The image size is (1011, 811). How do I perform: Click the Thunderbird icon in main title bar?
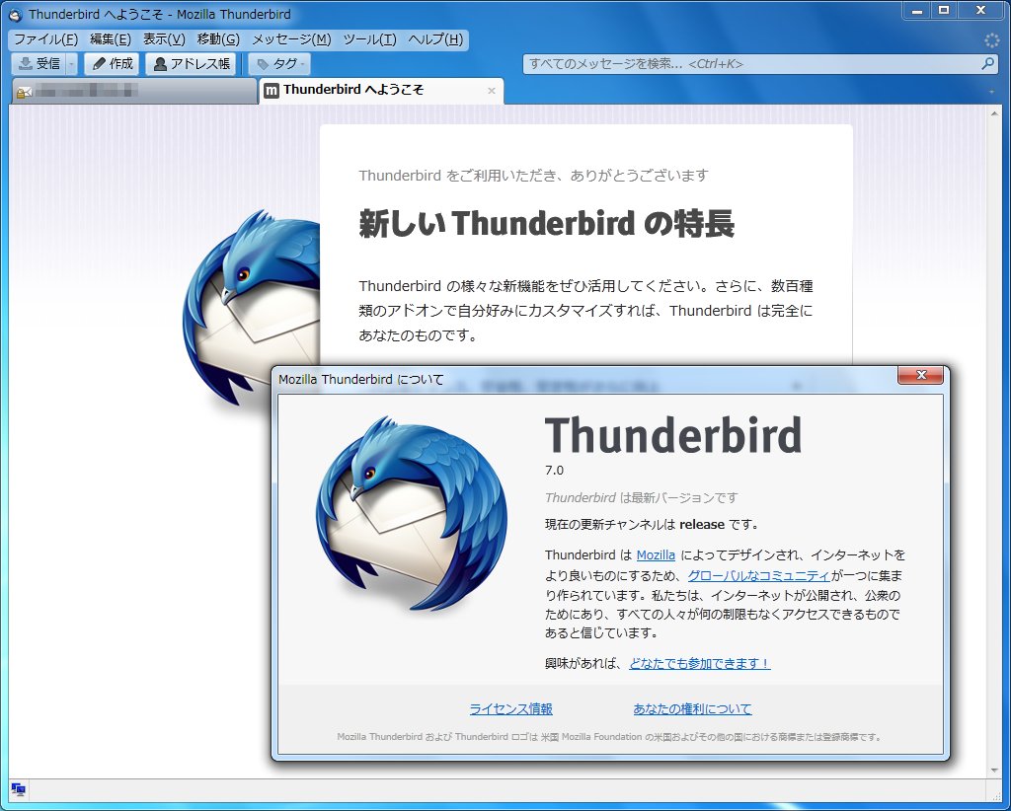click(16, 14)
